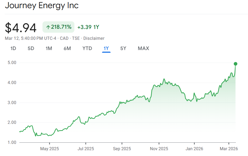248x156 pixels.
Task: Show the MAX history range
Action: point(143,48)
